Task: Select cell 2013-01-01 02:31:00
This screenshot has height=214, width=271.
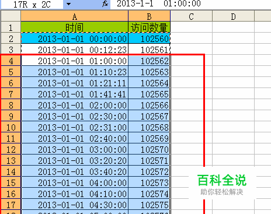Action: click(75, 127)
